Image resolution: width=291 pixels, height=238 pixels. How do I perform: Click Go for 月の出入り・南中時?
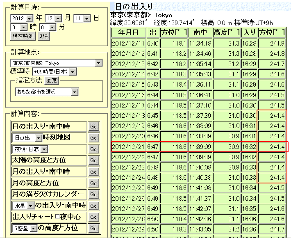pyautogui.click(x=93, y=172)
